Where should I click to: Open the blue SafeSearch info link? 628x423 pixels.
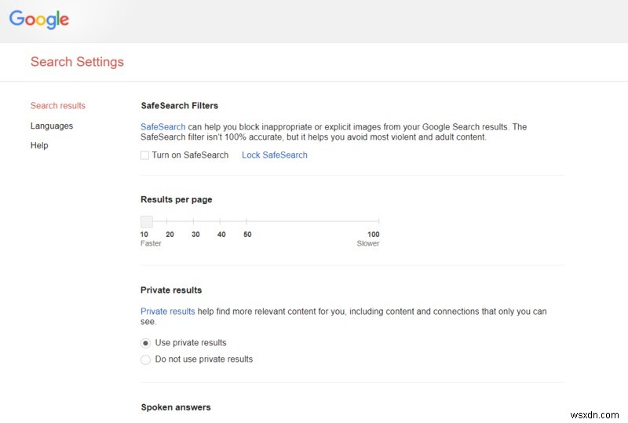point(162,127)
